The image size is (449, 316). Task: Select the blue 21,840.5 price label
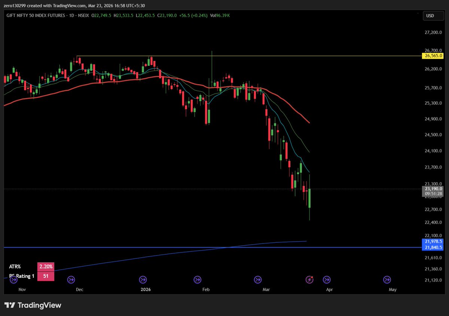[x=433, y=247]
